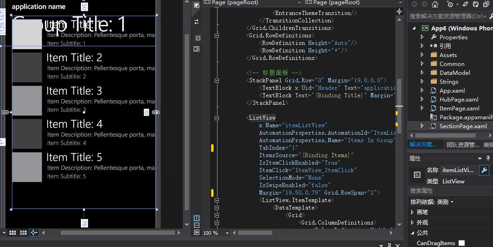Click the swap panes arrows icon

[196, 22]
